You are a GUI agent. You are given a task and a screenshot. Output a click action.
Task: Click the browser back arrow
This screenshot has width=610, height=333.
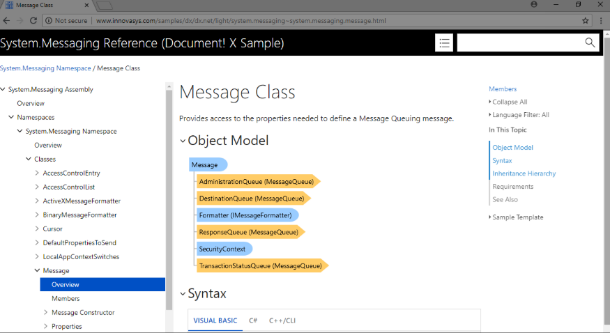click(x=6, y=21)
